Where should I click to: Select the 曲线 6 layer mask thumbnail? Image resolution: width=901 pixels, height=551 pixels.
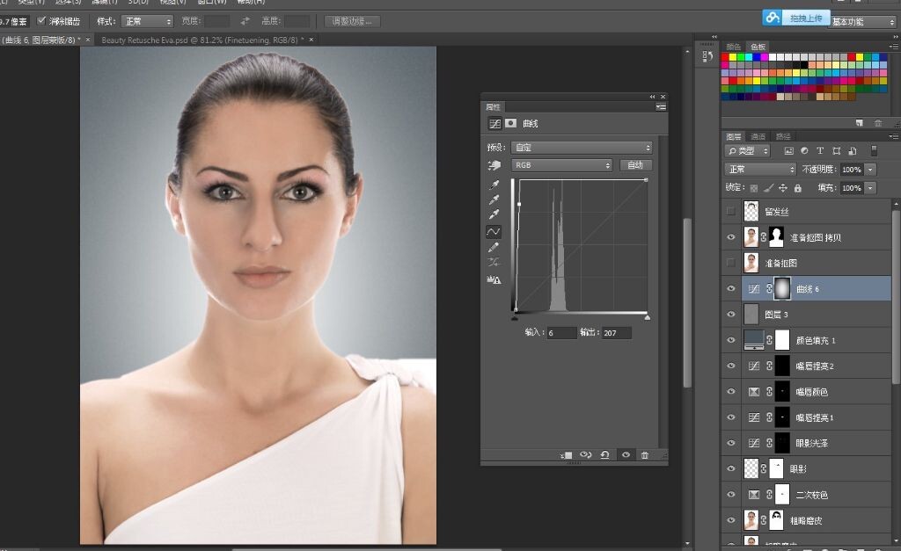click(x=782, y=289)
